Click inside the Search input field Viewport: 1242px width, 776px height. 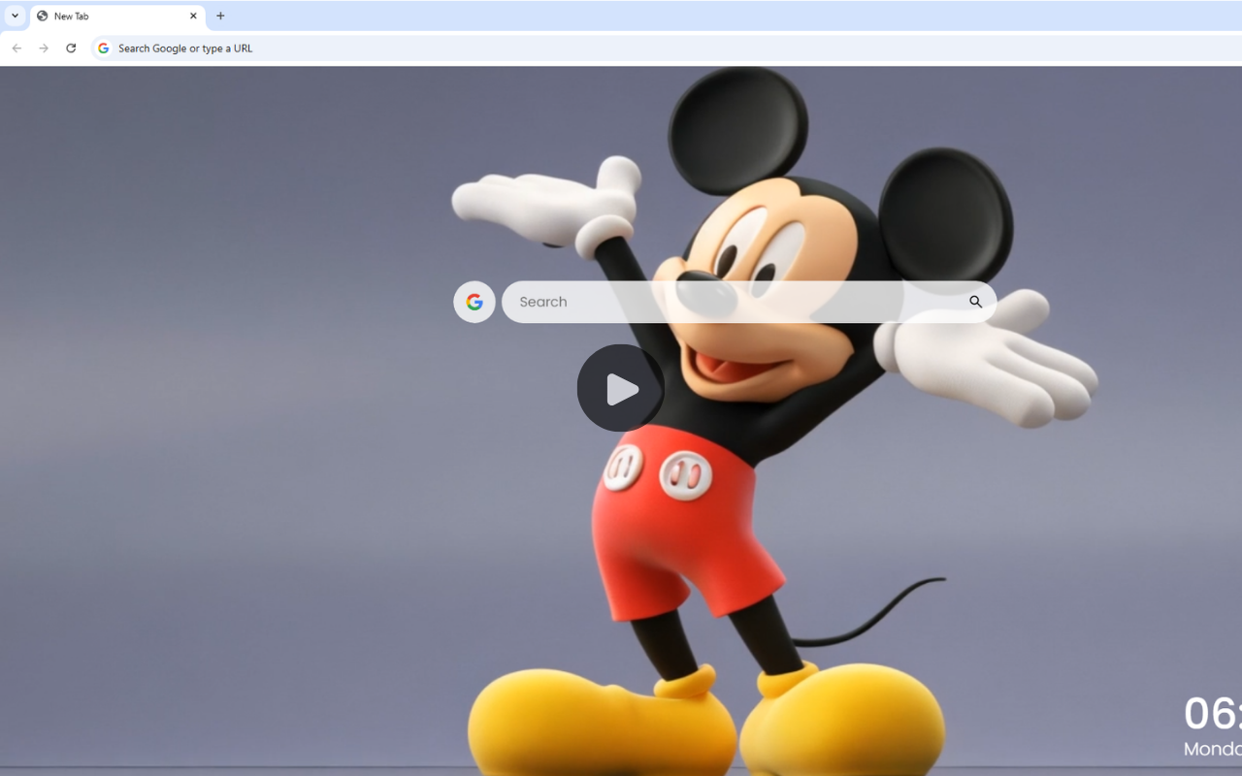point(679,302)
